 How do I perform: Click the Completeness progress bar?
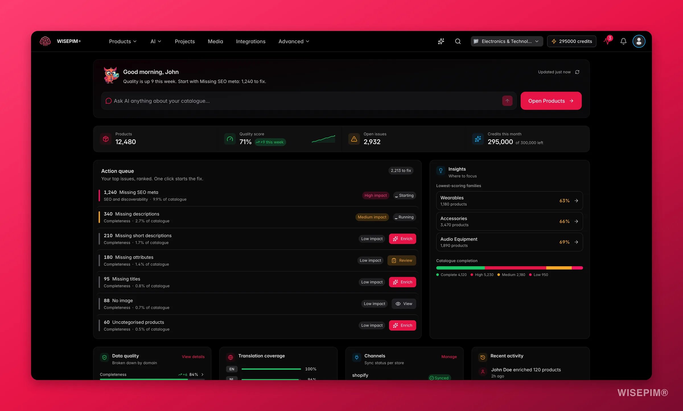click(152, 379)
